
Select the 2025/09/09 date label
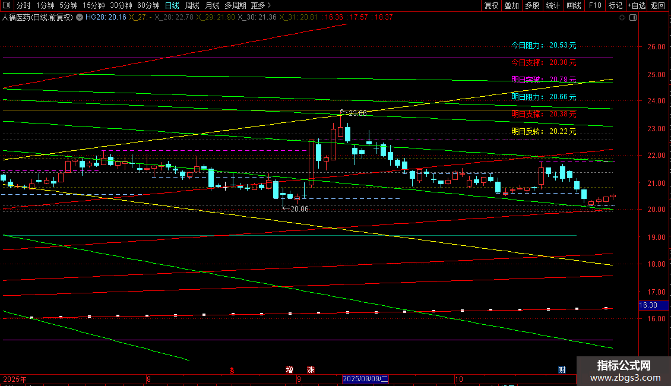(365, 379)
